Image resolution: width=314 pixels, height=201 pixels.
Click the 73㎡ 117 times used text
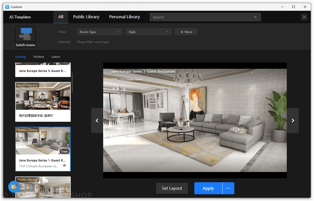click(127, 79)
